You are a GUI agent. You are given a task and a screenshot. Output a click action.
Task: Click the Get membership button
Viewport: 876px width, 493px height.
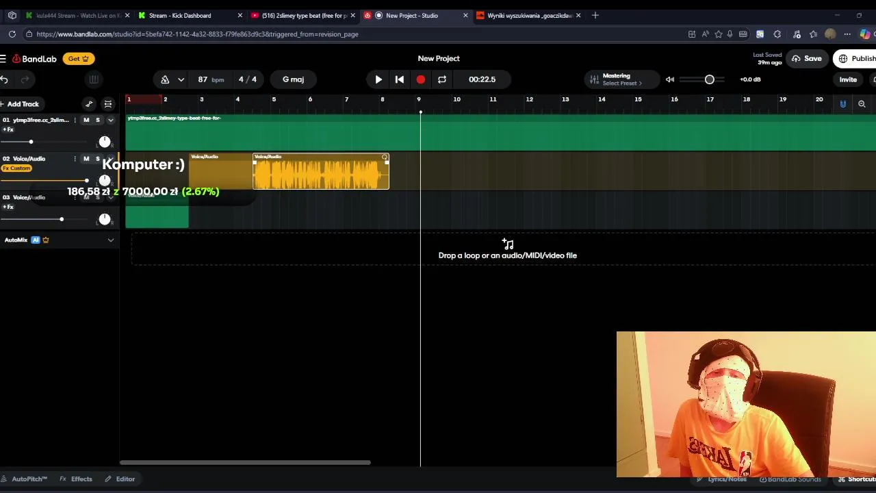[x=79, y=59]
